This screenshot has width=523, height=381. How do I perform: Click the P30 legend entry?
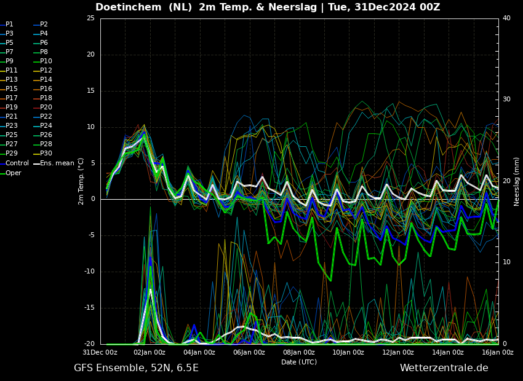[x=46, y=154]
